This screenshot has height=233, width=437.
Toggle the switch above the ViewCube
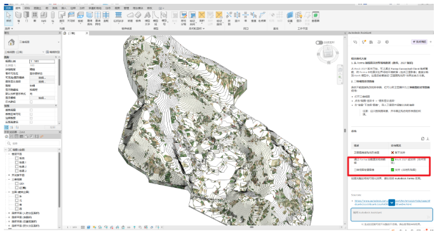coord(319,43)
